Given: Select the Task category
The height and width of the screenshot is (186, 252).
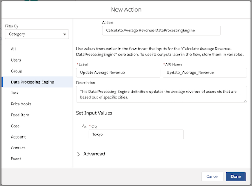Looking at the screenshot, I should click(15, 93).
